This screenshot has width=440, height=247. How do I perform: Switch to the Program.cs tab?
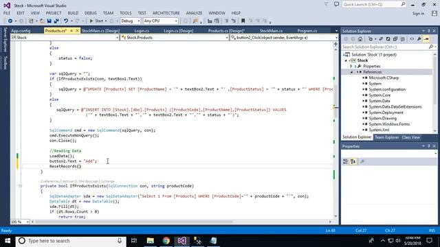307,31
